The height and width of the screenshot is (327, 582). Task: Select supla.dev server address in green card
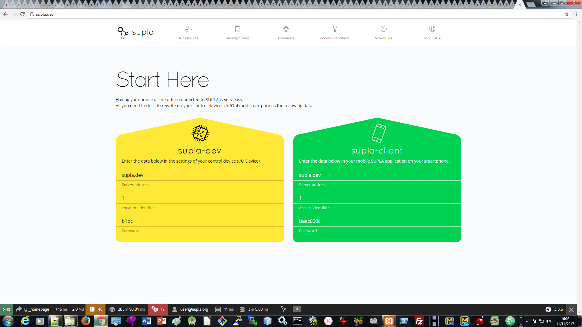pyautogui.click(x=310, y=175)
